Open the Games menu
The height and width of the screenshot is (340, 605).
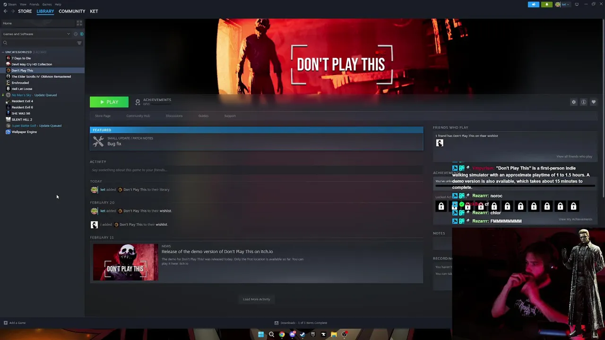(x=47, y=4)
